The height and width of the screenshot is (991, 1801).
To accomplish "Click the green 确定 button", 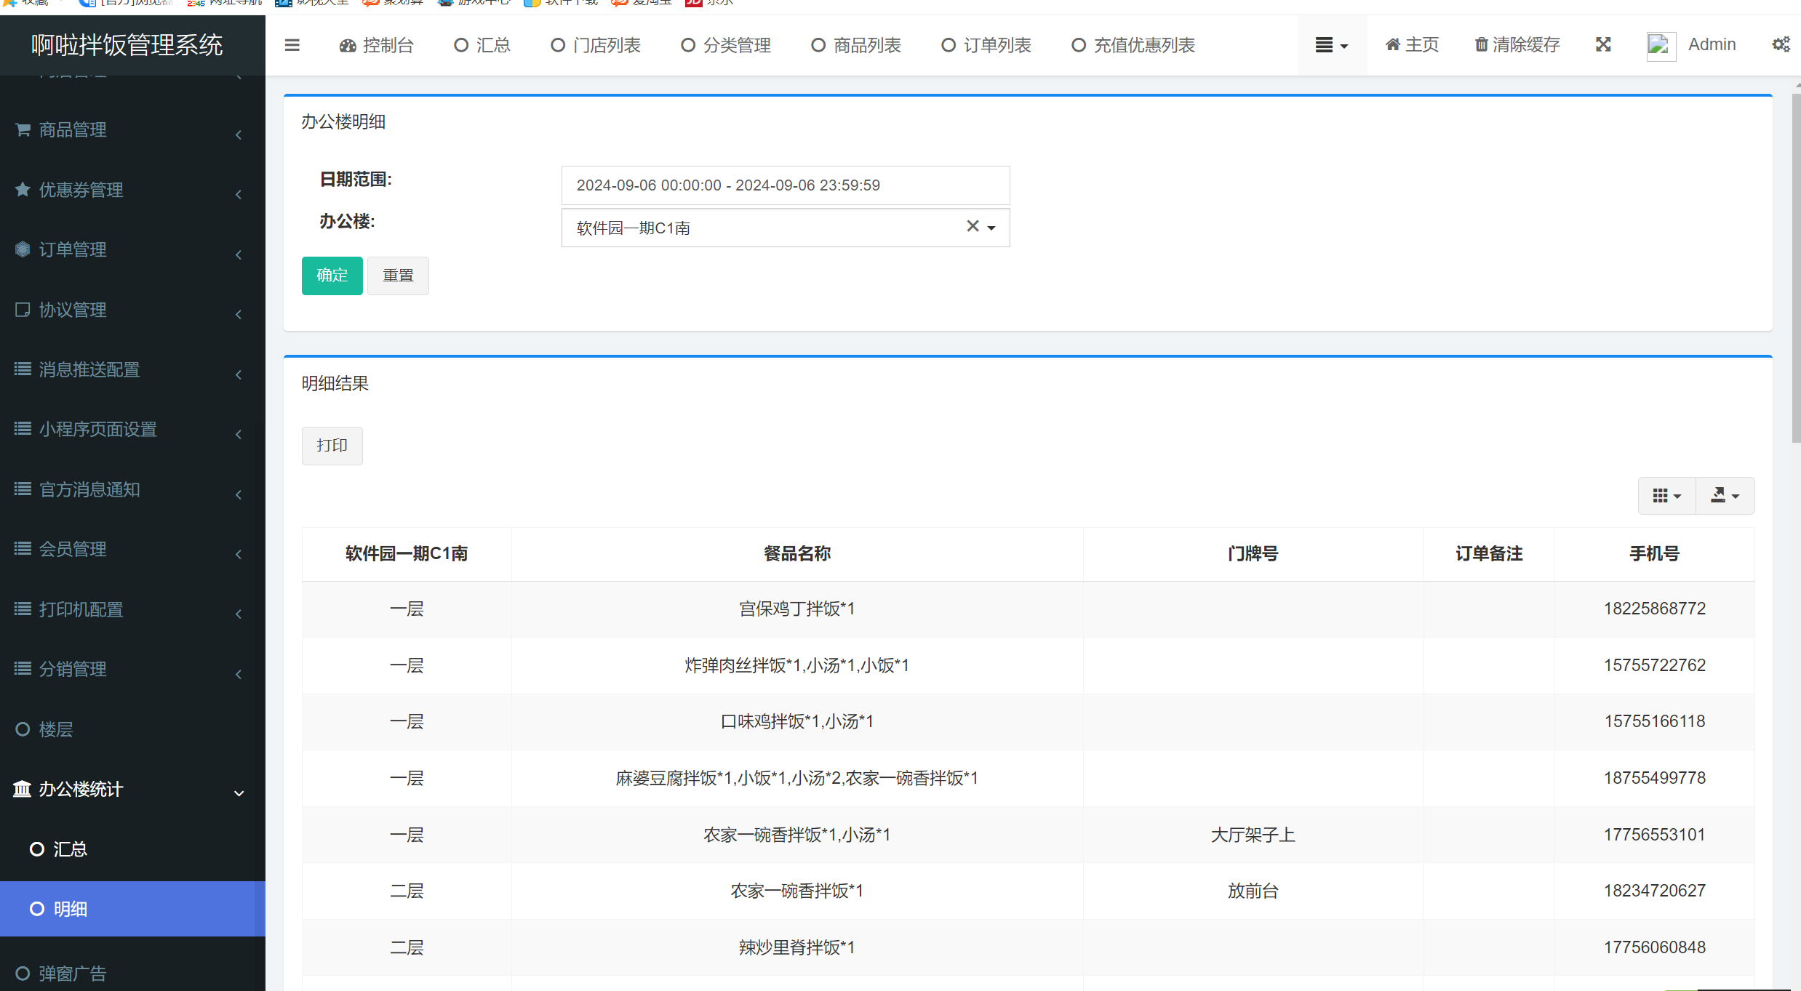I will (332, 276).
